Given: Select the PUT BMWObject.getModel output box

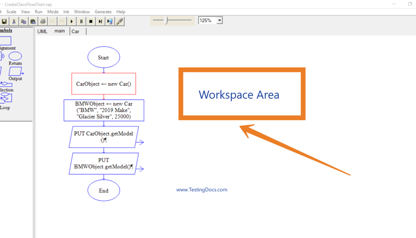Looking at the screenshot, I should (x=104, y=164).
